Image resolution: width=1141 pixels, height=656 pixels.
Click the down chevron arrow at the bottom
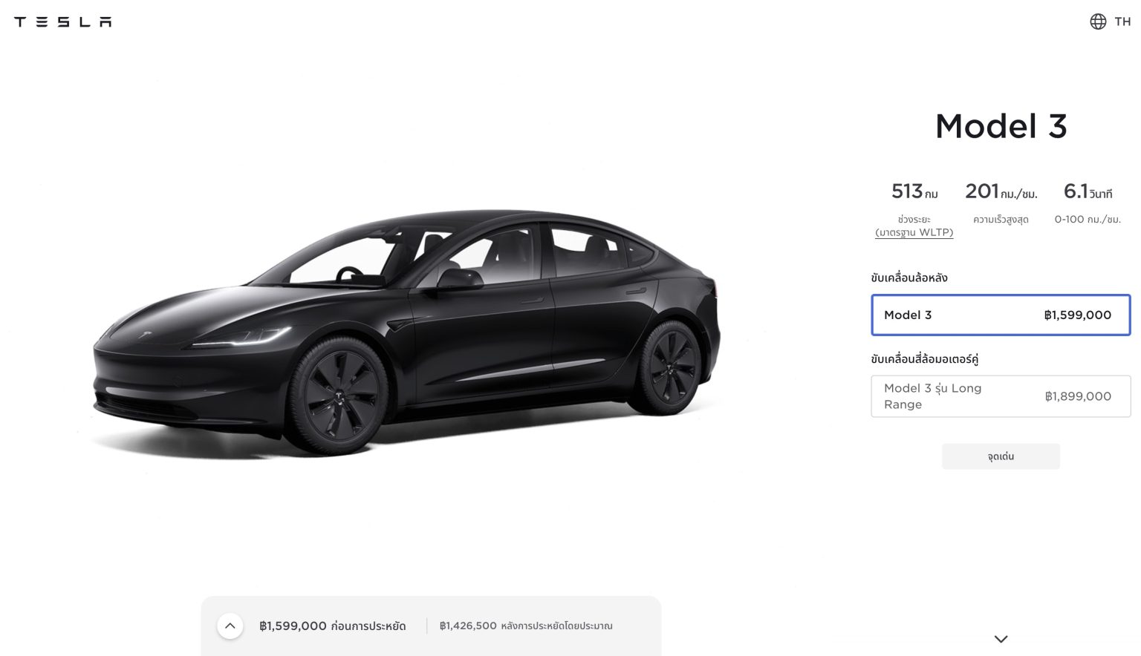pyautogui.click(x=1001, y=639)
